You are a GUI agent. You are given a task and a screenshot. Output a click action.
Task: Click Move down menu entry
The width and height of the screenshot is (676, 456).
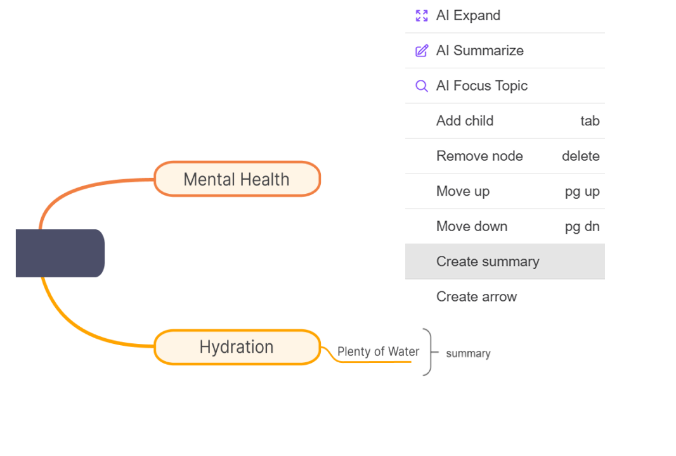click(x=472, y=226)
